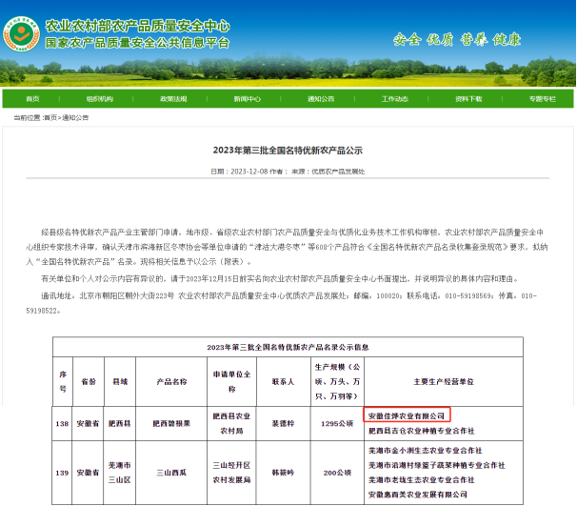Open the 通知公告 navigation item
The height and width of the screenshot is (506, 577).
tap(321, 99)
